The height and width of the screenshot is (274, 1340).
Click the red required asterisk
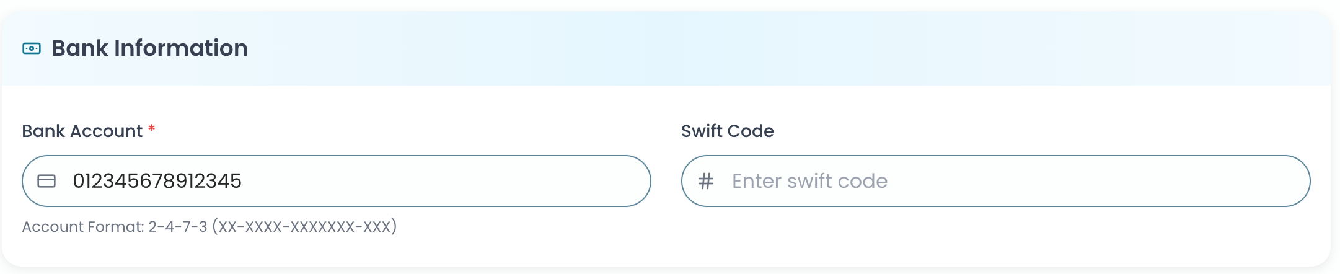[151, 130]
